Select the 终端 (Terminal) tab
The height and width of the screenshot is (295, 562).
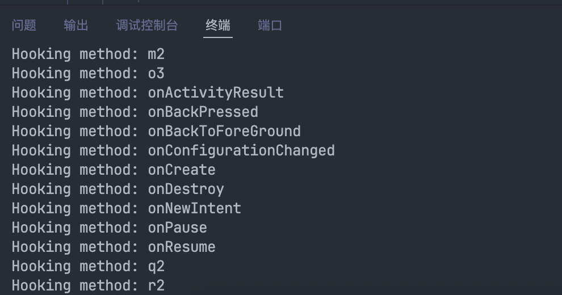pyautogui.click(x=218, y=26)
